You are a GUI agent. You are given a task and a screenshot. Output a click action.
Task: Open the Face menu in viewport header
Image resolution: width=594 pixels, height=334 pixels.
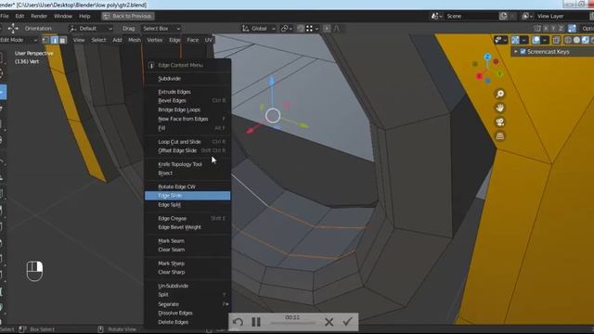point(192,40)
